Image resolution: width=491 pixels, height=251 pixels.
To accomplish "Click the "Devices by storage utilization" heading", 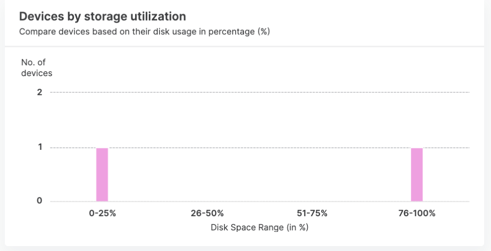I will point(102,16).
